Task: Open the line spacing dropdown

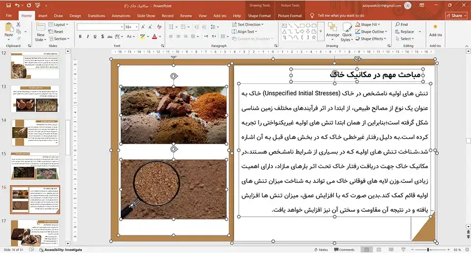Action: click(x=214, y=27)
